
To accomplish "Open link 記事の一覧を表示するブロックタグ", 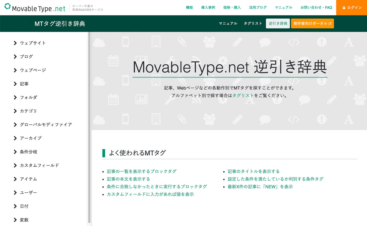I will [142, 172].
